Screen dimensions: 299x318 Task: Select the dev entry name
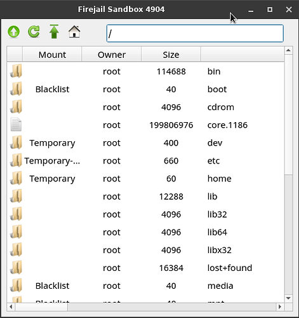pyautogui.click(x=215, y=143)
